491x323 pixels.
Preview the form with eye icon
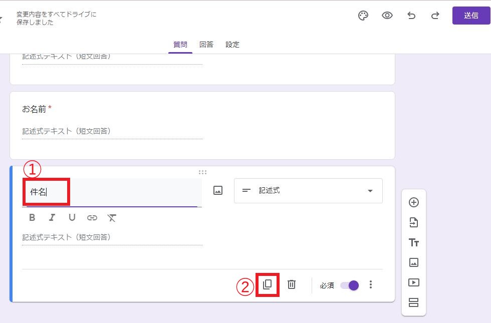click(387, 16)
